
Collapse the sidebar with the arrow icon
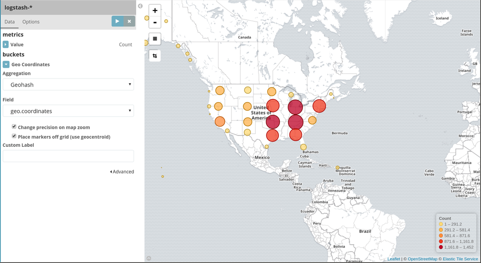(x=140, y=6)
